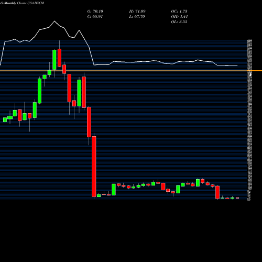Click the last small red candle at chart's right end
This screenshot has width=262, height=262.
237,198
